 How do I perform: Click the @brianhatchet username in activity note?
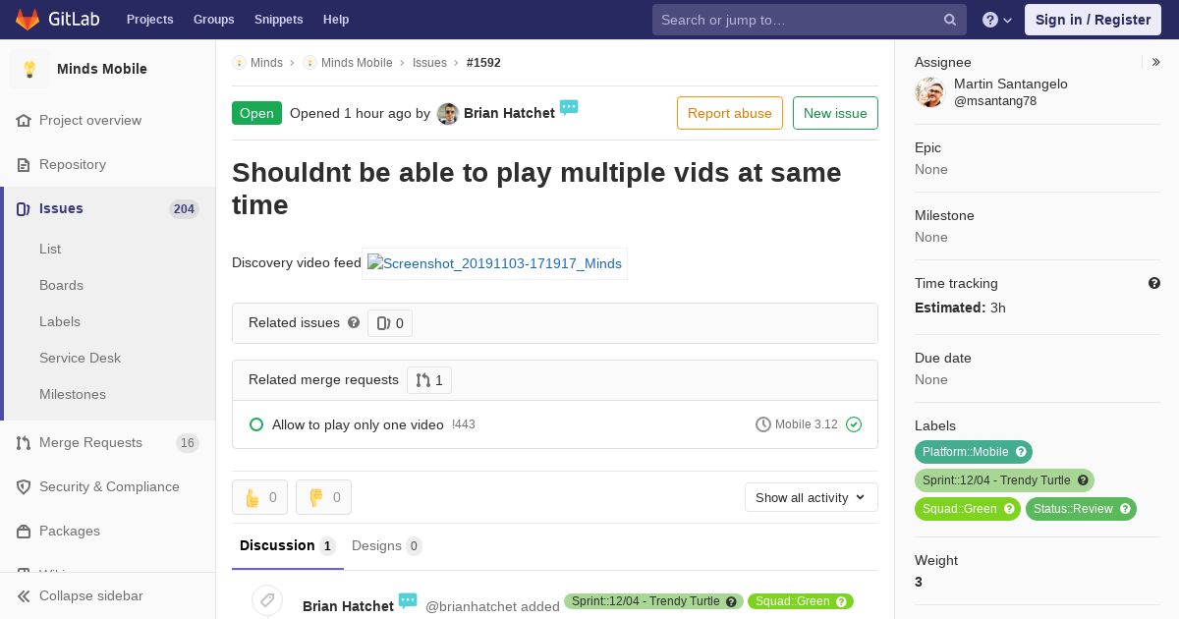pos(472,606)
